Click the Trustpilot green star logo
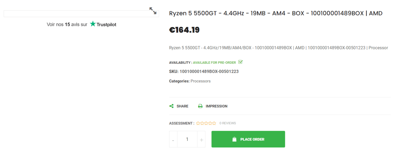The image size is (396, 153). pos(93,24)
